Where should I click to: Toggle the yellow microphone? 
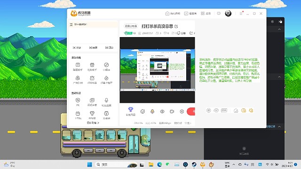click(x=152, y=112)
